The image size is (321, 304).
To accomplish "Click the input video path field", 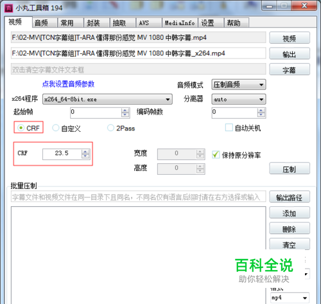I will (139, 38).
